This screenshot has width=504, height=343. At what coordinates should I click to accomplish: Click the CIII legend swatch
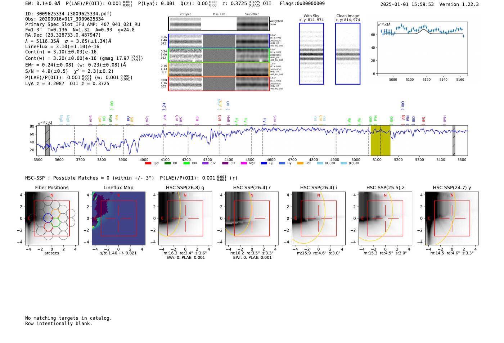click(x=225, y=163)
